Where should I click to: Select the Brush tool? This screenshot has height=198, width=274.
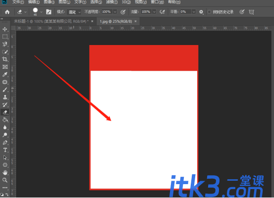point(5,90)
